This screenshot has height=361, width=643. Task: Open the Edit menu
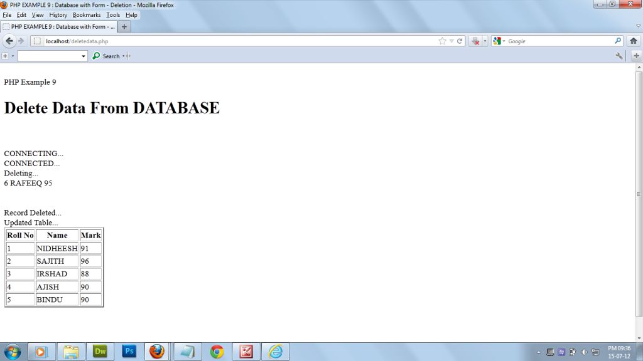click(x=21, y=15)
